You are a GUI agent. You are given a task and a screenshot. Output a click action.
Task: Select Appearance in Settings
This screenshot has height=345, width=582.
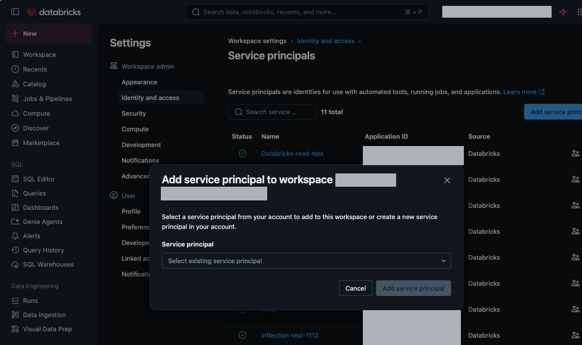[x=139, y=82]
